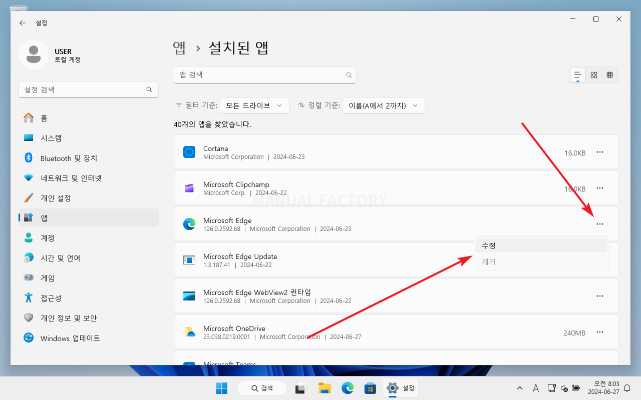Viewport: 641px width, 400px height.
Task: Open more options for Microsoft OneDrive
Action: click(x=600, y=332)
